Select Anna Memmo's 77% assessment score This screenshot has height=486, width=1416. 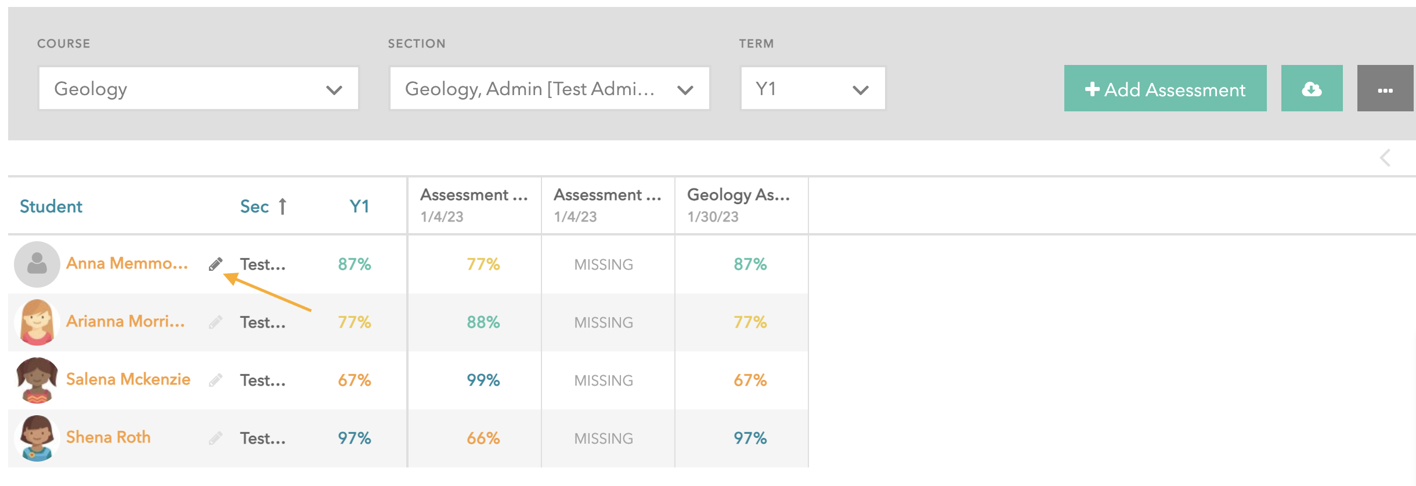pyautogui.click(x=483, y=264)
